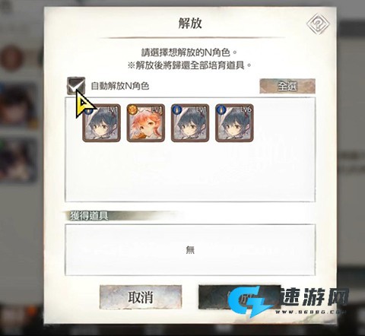Image resolution: width=365 pixels, height=336 pixels.
Task: Open the help question mark icon
Action: coord(318,24)
